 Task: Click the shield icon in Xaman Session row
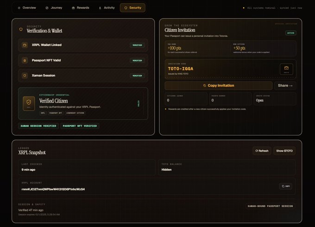pyautogui.click(x=25, y=76)
